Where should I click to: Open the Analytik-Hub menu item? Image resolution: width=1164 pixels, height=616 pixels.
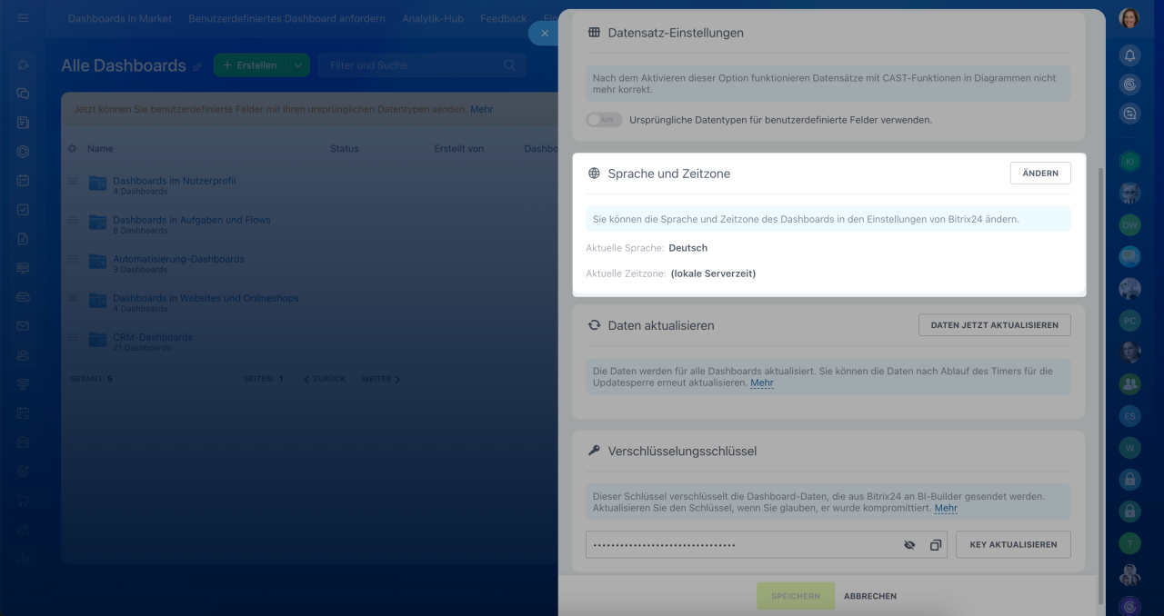(x=433, y=18)
